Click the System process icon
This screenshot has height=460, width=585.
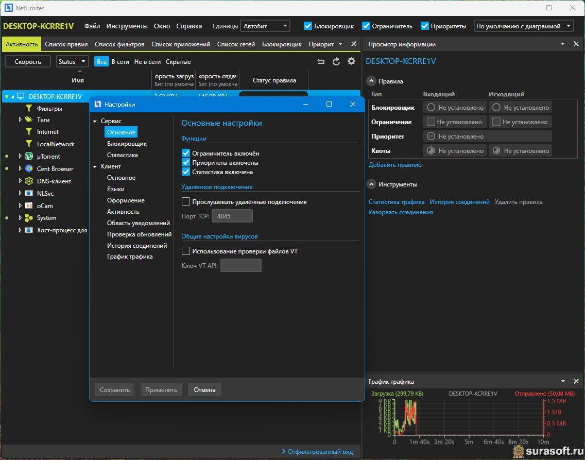pyautogui.click(x=29, y=218)
